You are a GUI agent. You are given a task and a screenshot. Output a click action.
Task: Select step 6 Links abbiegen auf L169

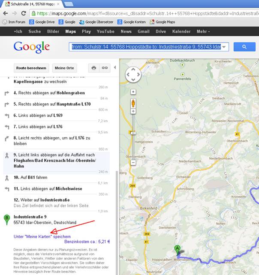tap(57, 115)
